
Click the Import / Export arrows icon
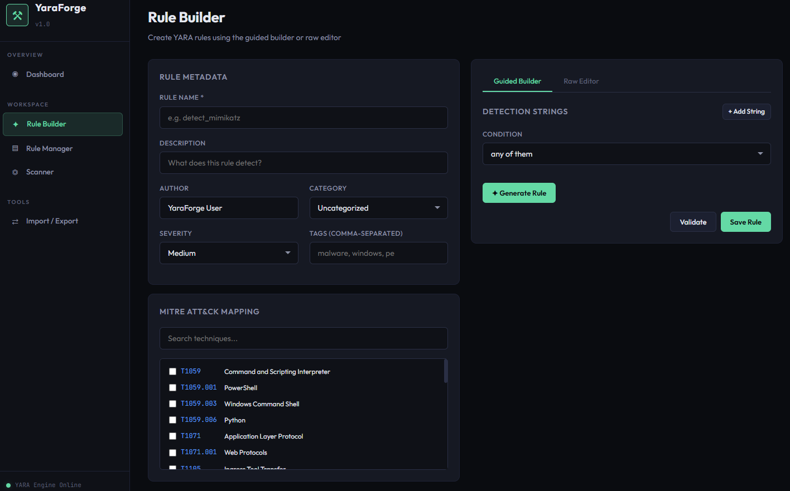(x=15, y=221)
